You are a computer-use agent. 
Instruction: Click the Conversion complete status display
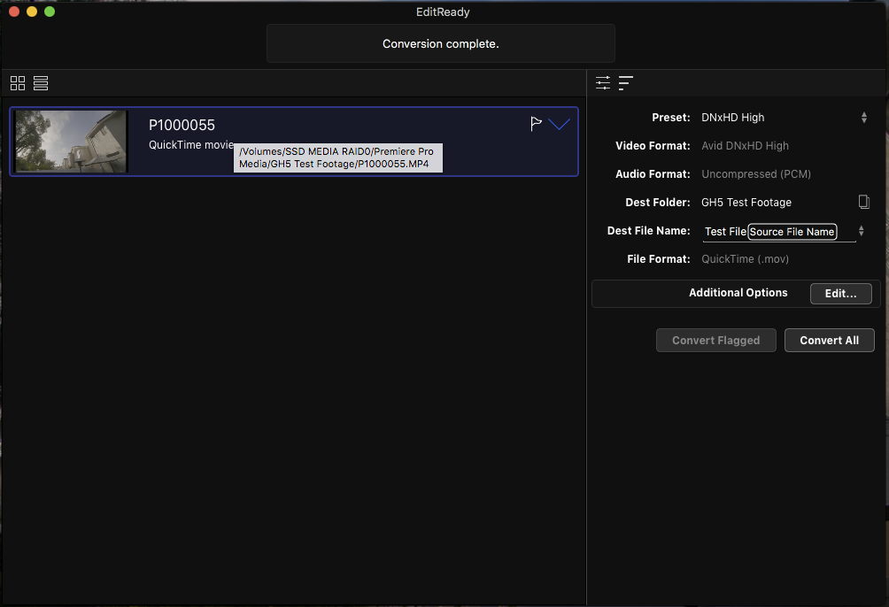[x=441, y=43]
